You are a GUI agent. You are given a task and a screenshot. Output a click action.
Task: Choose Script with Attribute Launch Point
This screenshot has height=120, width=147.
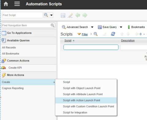86,94
